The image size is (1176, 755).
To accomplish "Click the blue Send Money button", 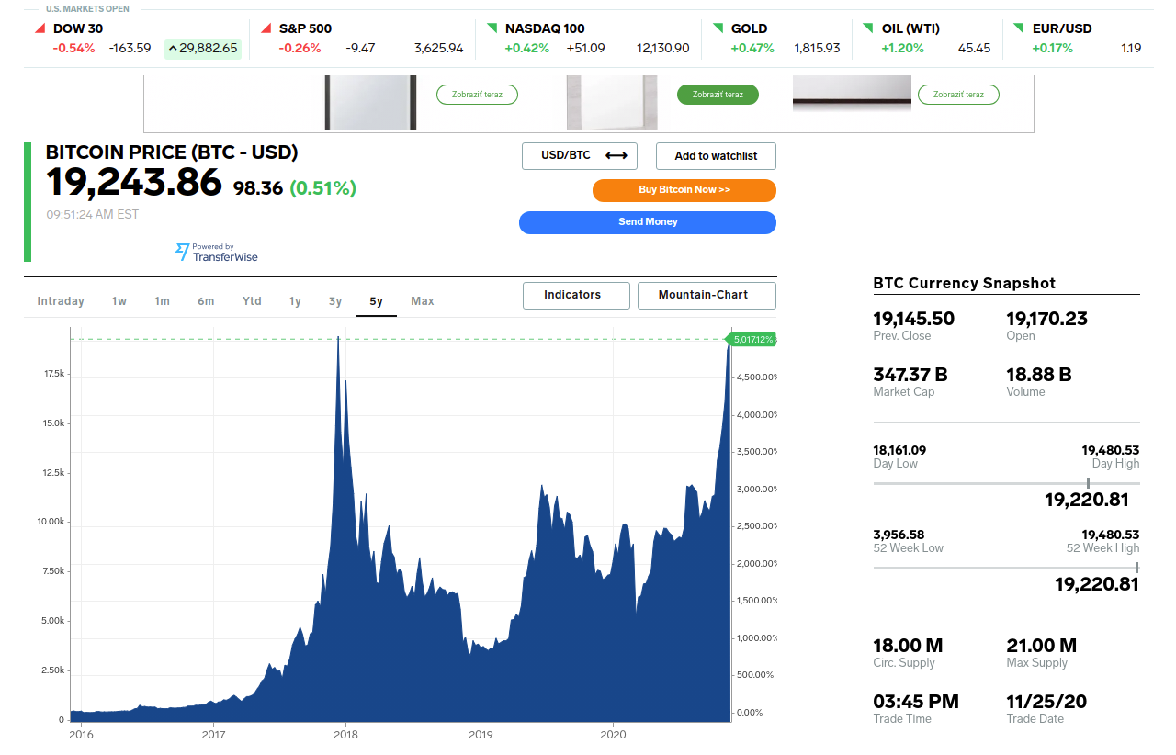I will click(648, 222).
